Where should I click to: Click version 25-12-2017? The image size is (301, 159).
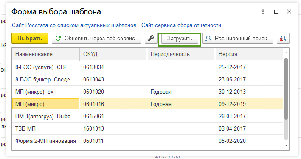click(x=232, y=67)
